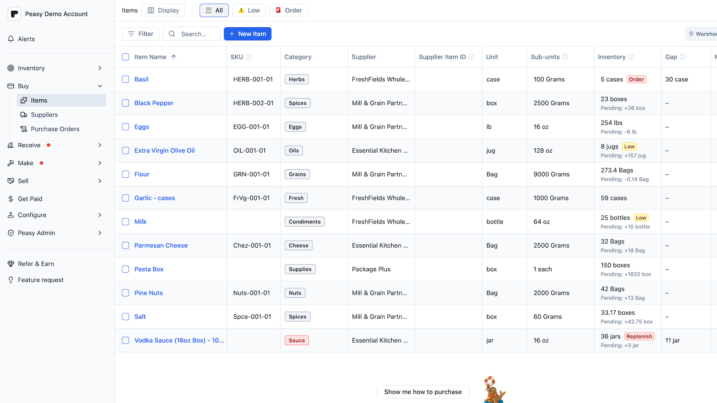Select the Milk row checkbox

point(125,222)
